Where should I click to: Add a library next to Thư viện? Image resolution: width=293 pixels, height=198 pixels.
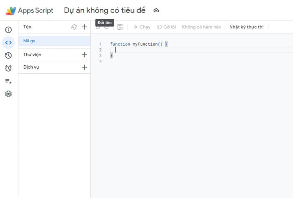[84, 54]
